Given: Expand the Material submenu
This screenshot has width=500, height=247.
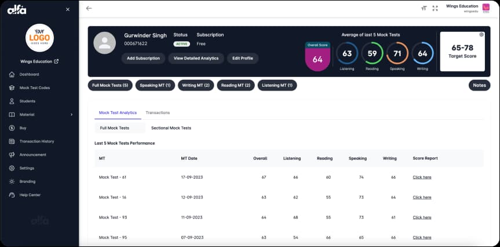Looking at the screenshot, I should pos(71,115).
